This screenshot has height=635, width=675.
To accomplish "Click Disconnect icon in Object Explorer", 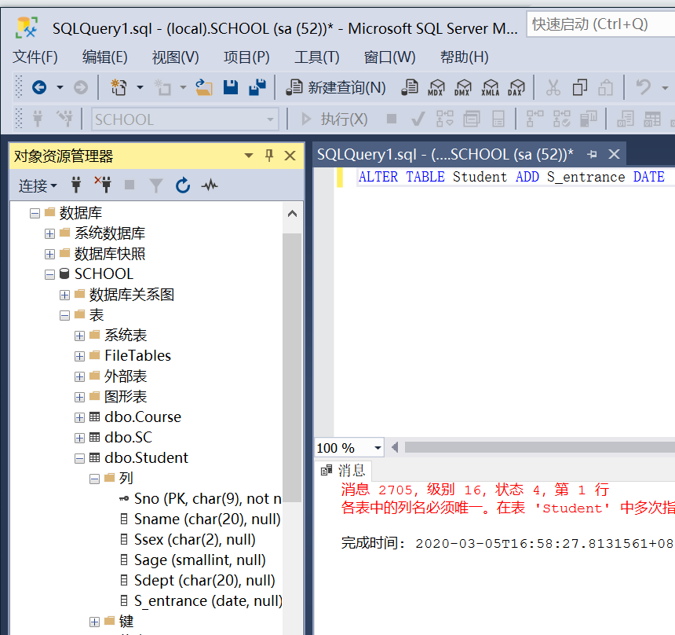I will click(103, 185).
